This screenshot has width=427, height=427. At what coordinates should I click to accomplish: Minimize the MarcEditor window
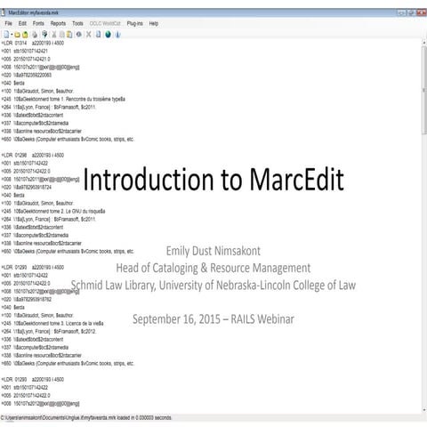point(401,12)
